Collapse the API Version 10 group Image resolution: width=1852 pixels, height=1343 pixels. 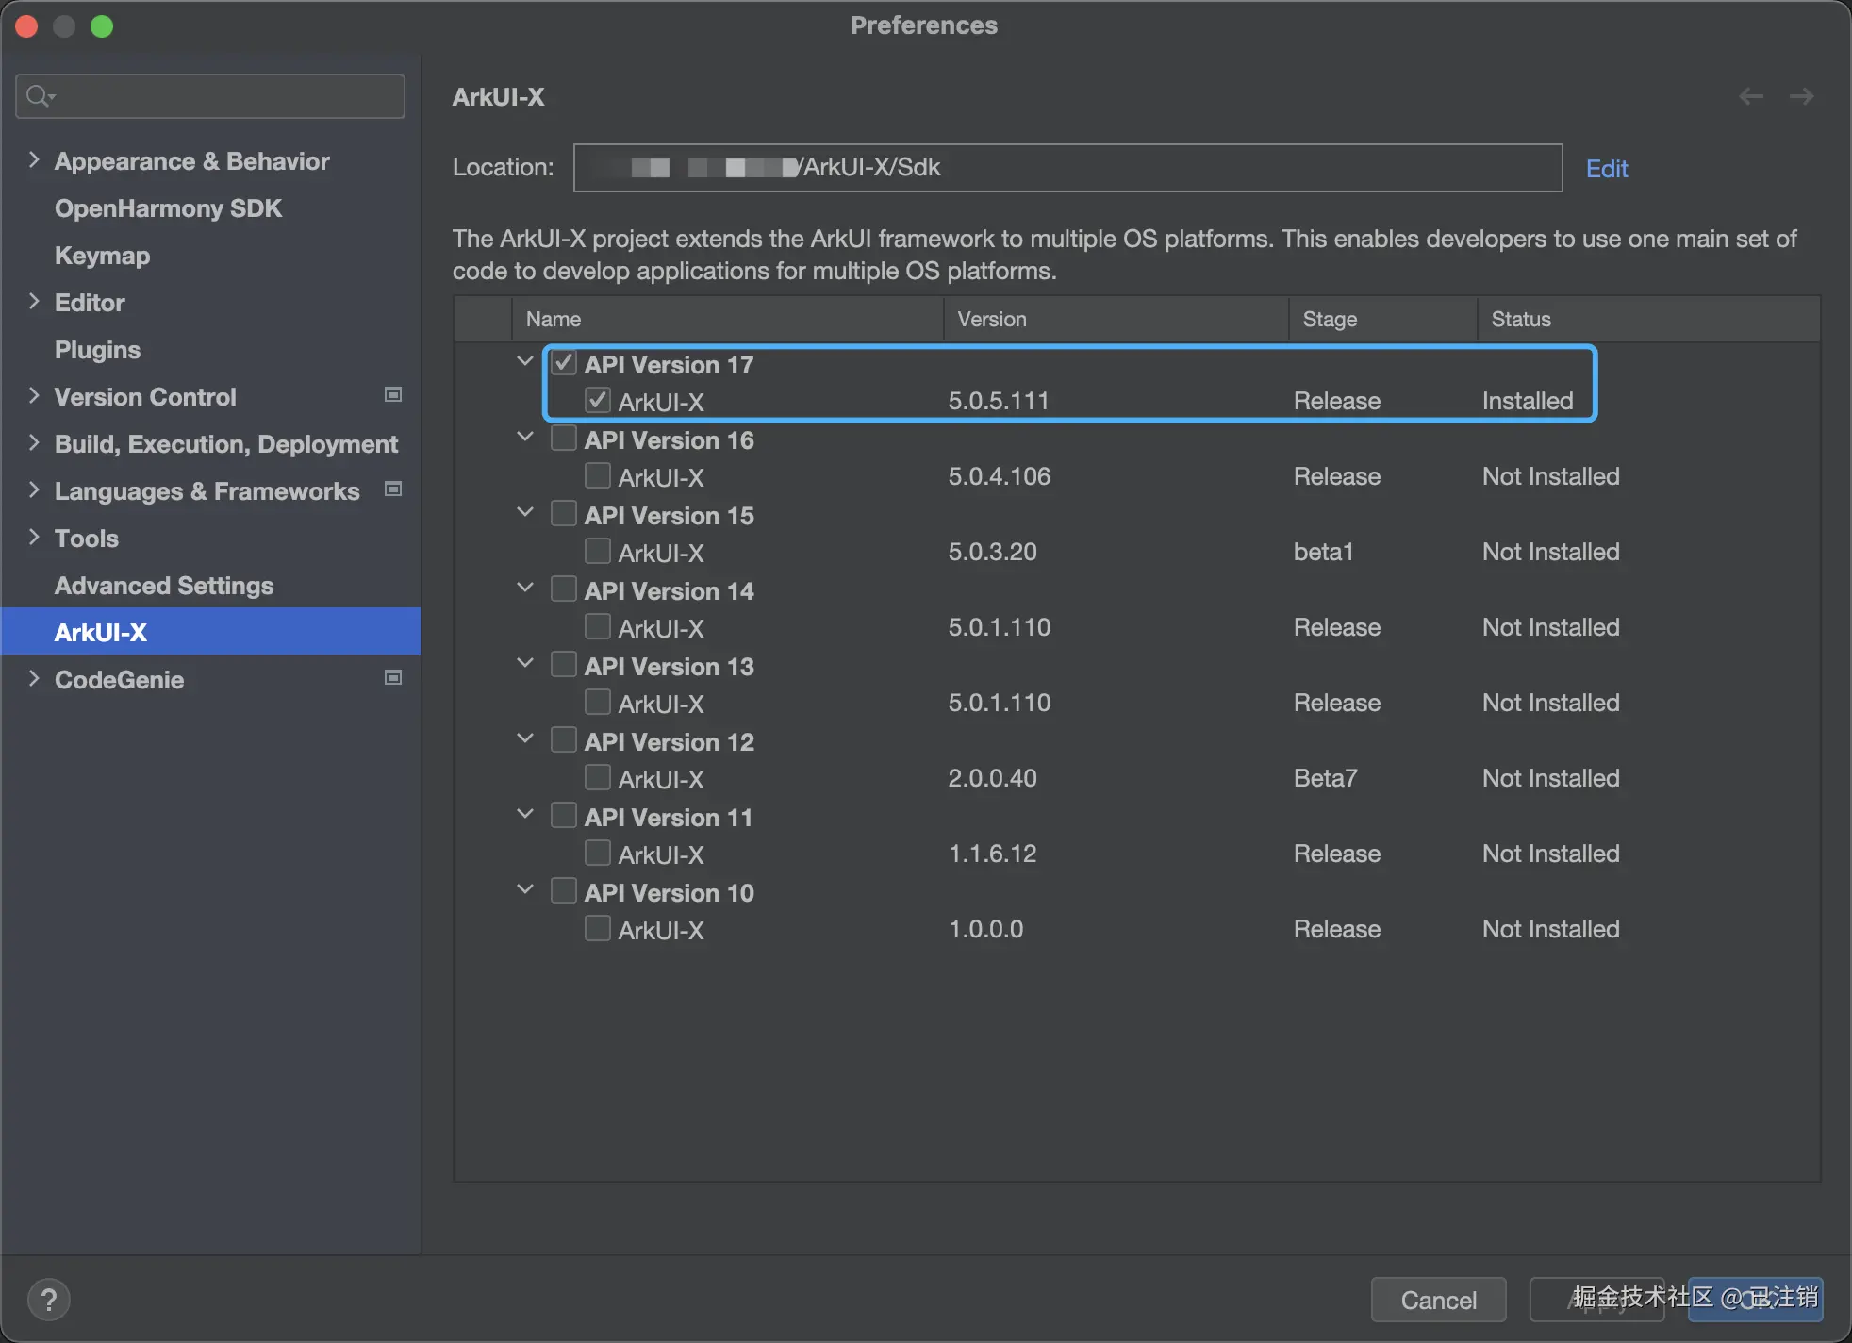[x=524, y=888]
